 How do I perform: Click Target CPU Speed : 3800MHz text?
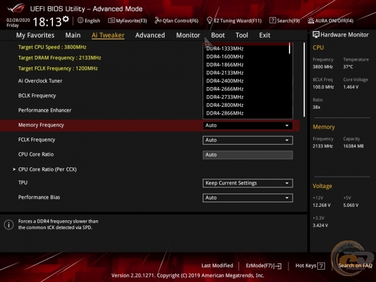[52, 47]
